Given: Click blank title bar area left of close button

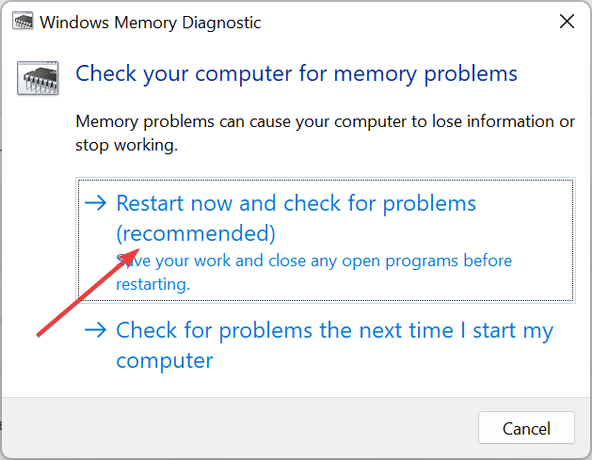Looking at the screenshot, I should point(408,22).
